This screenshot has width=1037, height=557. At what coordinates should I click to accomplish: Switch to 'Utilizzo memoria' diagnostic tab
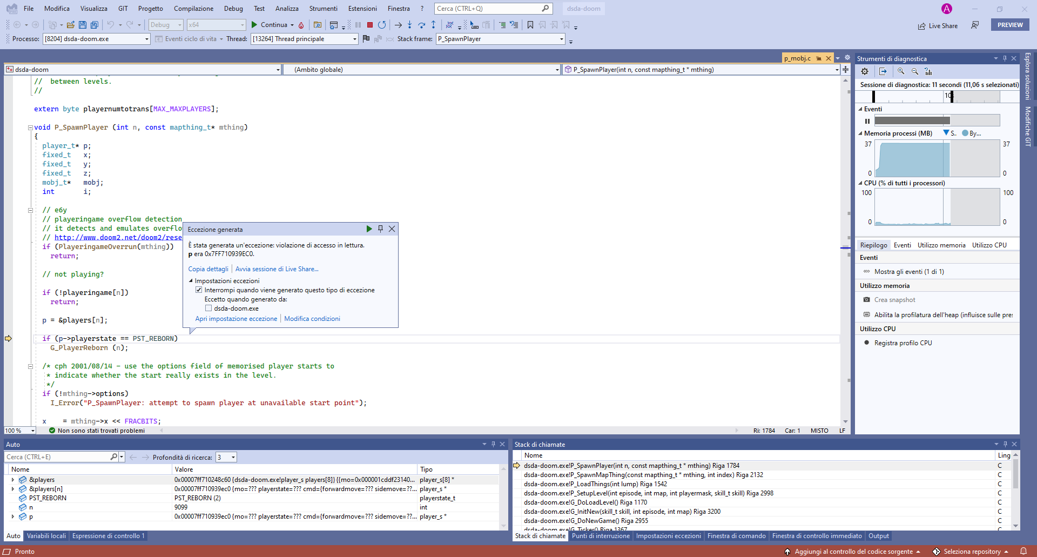click(941, 245)
